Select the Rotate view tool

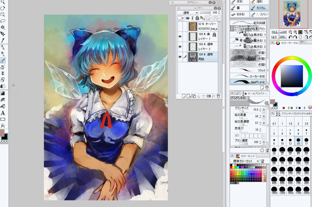[x=3, y=8]
